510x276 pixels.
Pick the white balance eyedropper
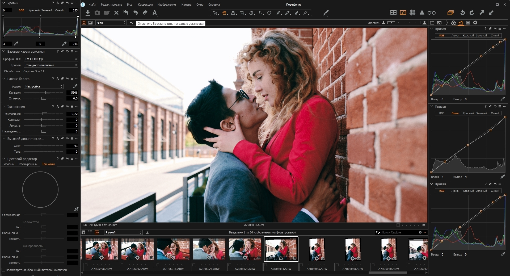click(x=75, y=86)
